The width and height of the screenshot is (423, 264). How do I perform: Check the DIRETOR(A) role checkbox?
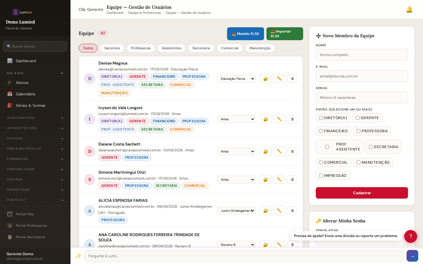[x=321, y=118]
